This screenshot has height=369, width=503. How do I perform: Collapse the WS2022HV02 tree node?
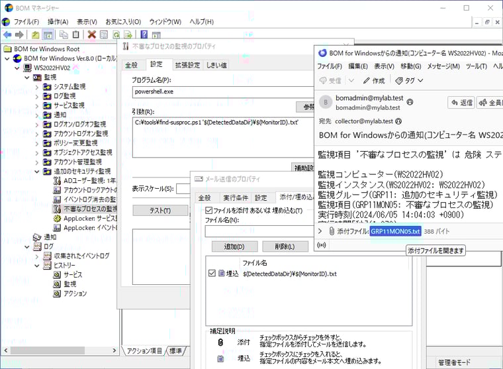click(x=17, y=68)
